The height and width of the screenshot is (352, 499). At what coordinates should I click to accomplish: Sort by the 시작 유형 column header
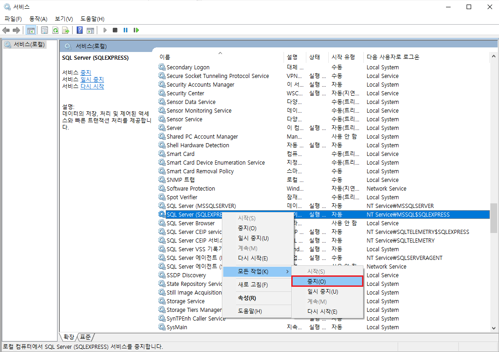346,57
